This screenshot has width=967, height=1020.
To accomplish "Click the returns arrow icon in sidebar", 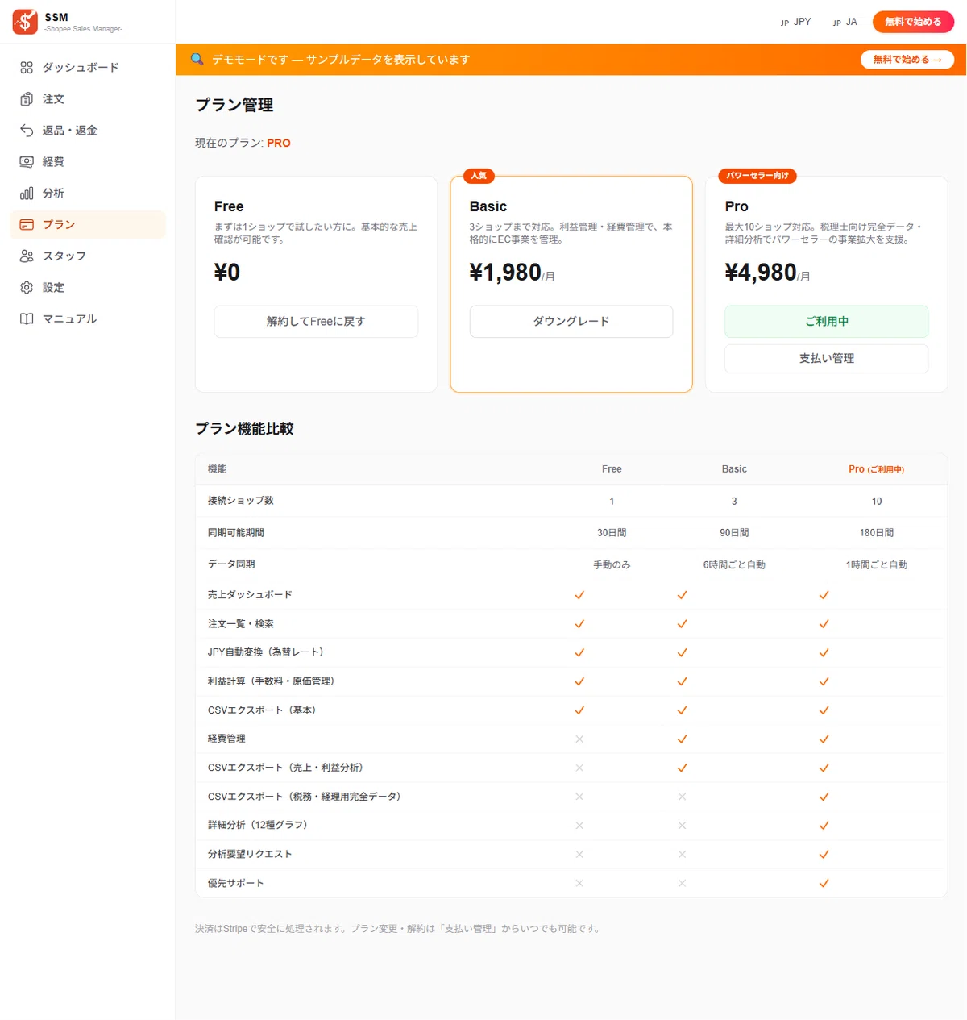I will click(27, 131).
